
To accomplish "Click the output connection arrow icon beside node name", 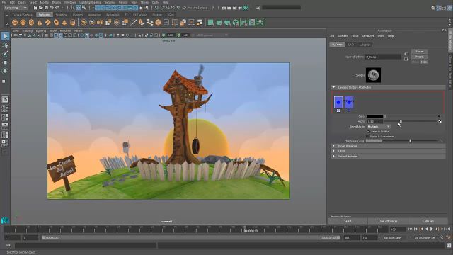I will (406, 59).
